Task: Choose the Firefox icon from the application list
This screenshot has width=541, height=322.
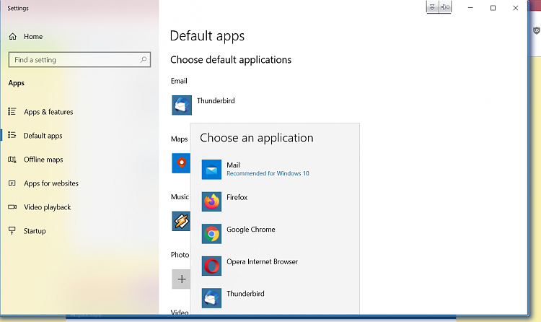Action: click(211, 201)
